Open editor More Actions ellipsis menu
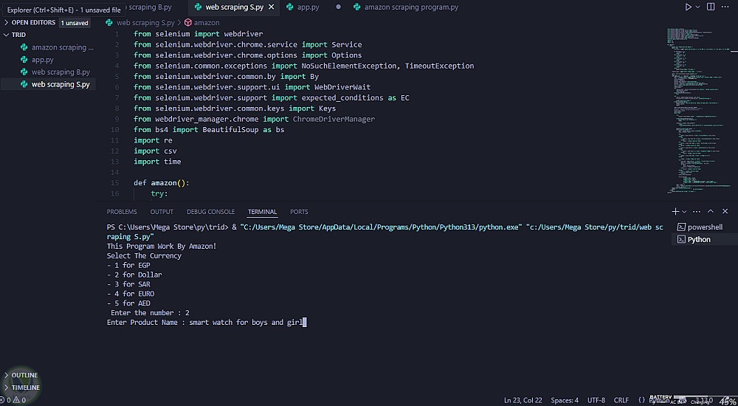This screenshot has height=406, width=738. 725,7
